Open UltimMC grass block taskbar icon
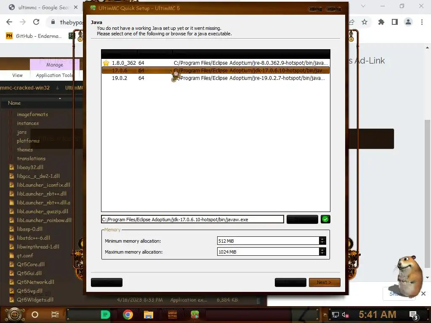431x323 pixels. [195, 315]
